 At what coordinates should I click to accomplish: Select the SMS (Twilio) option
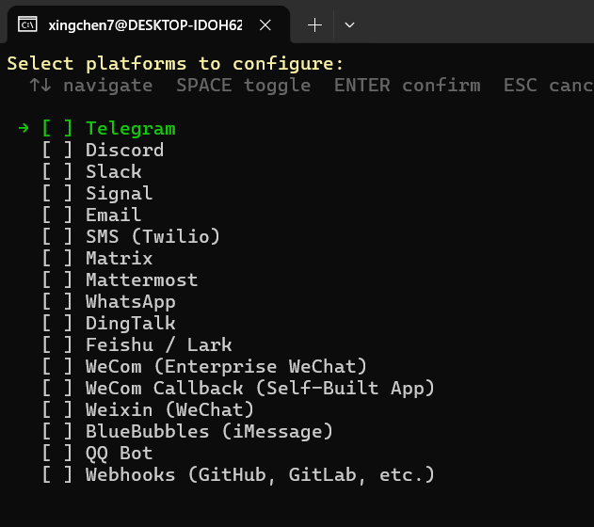(x=131, y=236)
